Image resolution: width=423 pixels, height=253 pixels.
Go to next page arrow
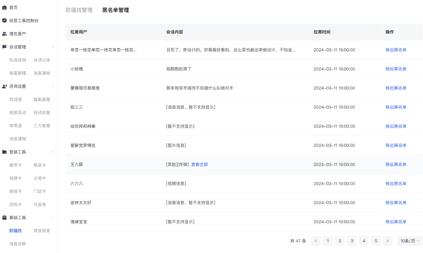pos(388,241)
